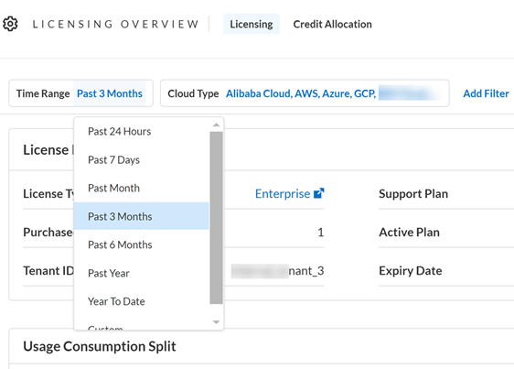The width and height of the screenshot is (514, 369).
Task: Open the Credit Allocation tab
Action: coord(332,24)
